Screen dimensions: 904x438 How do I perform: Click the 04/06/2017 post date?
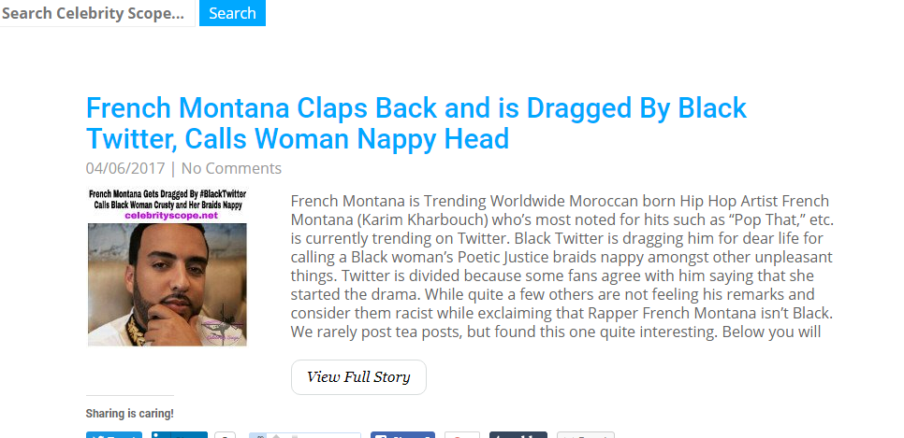point(124,168)
